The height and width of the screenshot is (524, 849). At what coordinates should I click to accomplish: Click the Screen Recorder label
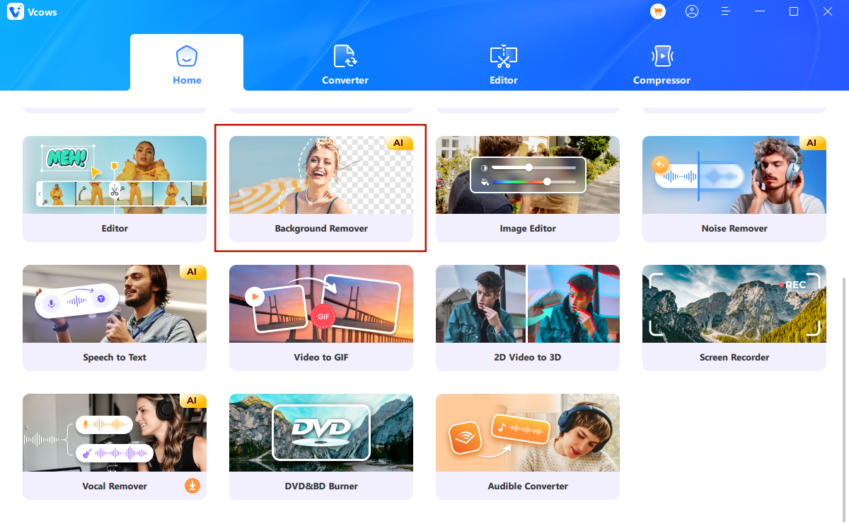[x=734, y=358]
